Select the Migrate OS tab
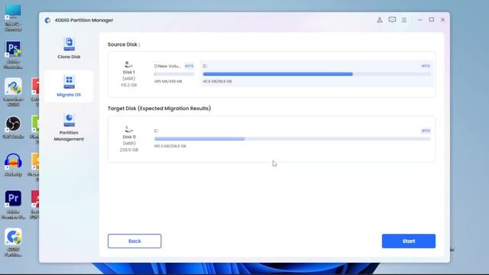 69,86
